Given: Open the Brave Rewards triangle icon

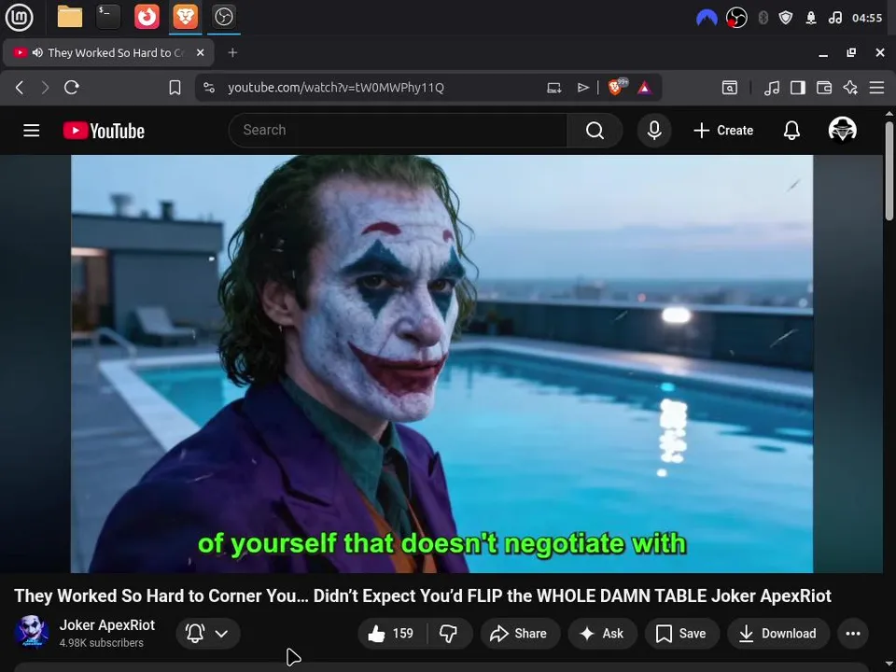Looking at the screenshot, I should 645,88.
